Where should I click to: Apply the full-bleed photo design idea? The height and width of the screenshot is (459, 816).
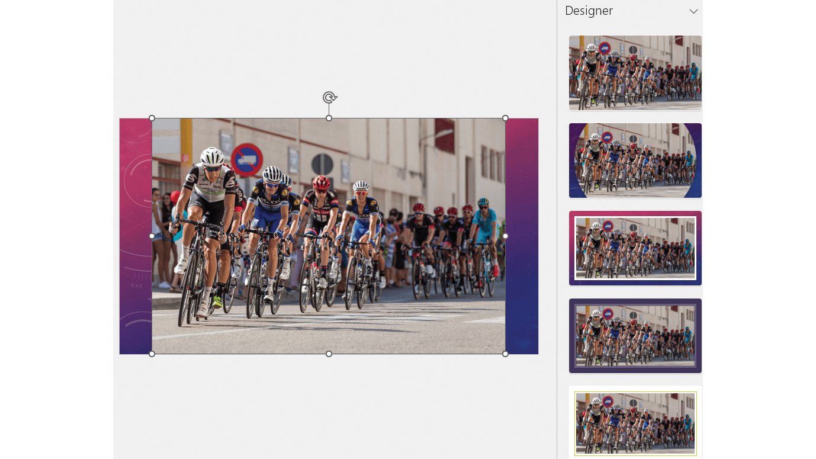[x=635, y=73]
